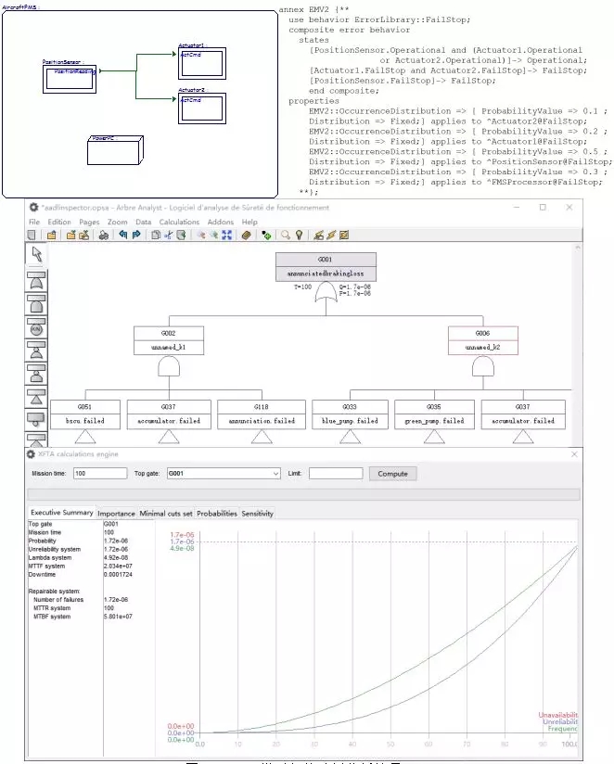Screen dimensions: 614x764
Task: Click the MTTF system value 2.034e+07
Action: coord(118,567)
